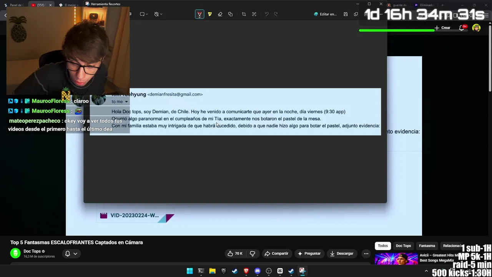Select the Relacionados filter chip
This screenshot has width=492, height=277.
[452, 246]
